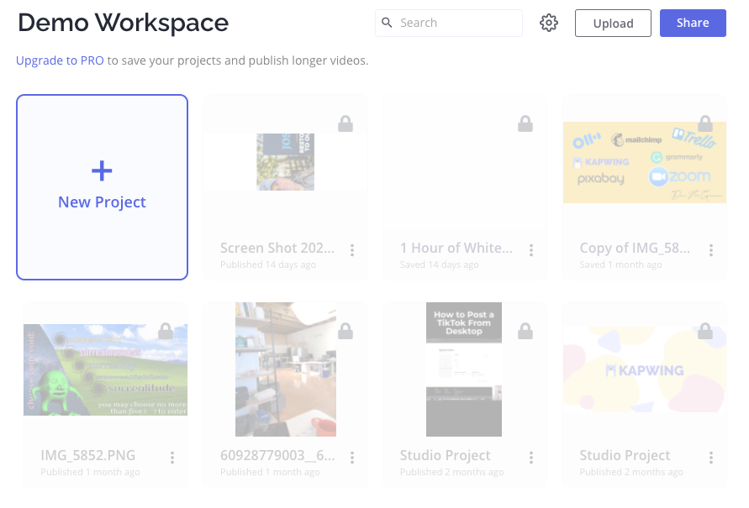Follow the Upgrade to PRO link
Screen dimensions: 749x508
point(60,60)
